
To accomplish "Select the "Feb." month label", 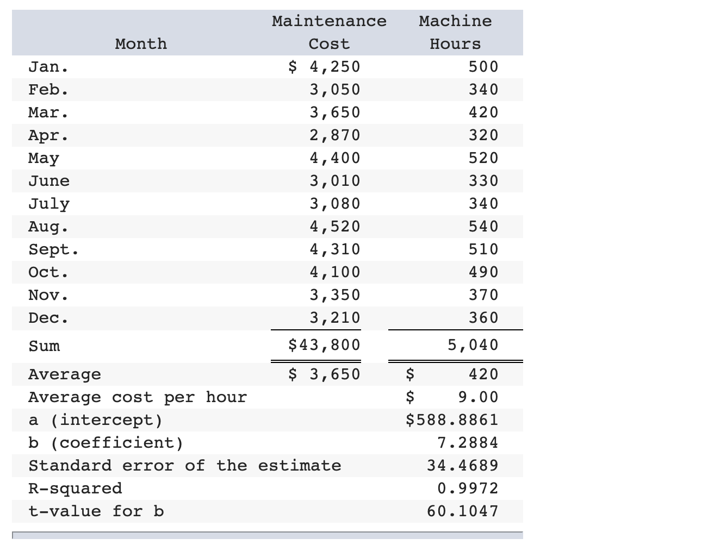I will pyautogui.click(x=48, y=90).
